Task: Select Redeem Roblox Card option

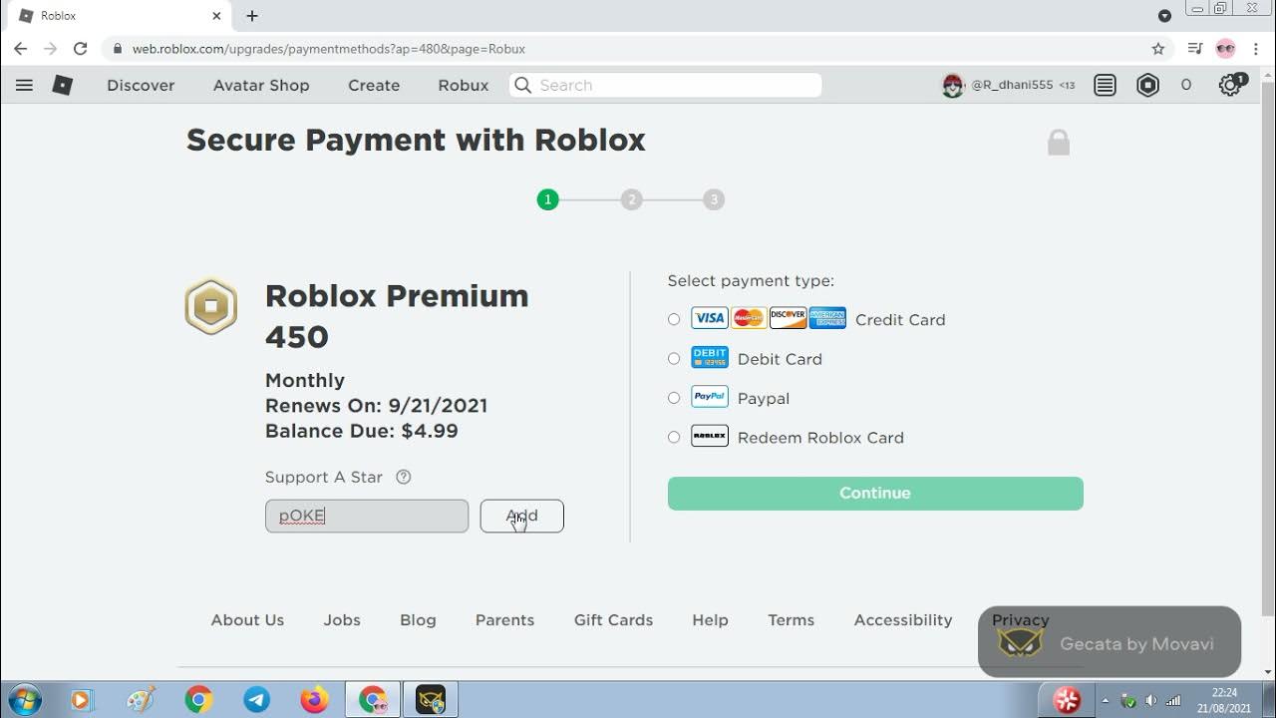Action: click(x=674, y=437)
